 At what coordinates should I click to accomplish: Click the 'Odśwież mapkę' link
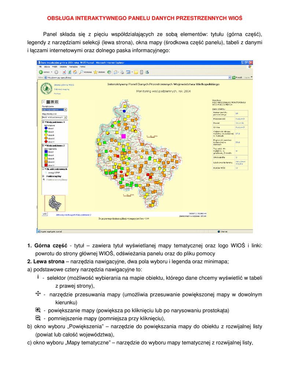(x=61, y=89)
